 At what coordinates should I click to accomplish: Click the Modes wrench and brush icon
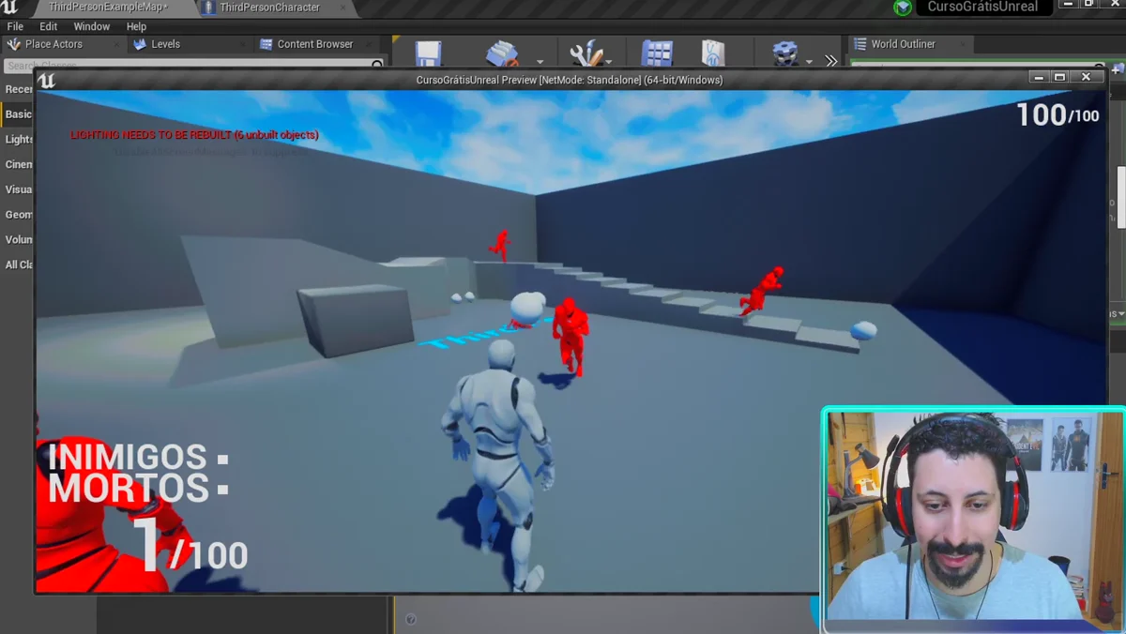click(x=586, y=53)
